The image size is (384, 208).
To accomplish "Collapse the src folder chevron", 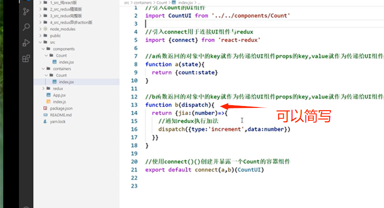I will pos(40,42).
